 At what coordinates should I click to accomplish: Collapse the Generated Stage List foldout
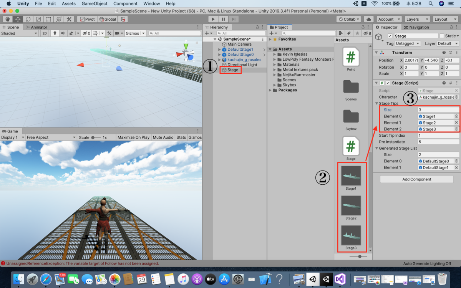[x=377, y=148]
